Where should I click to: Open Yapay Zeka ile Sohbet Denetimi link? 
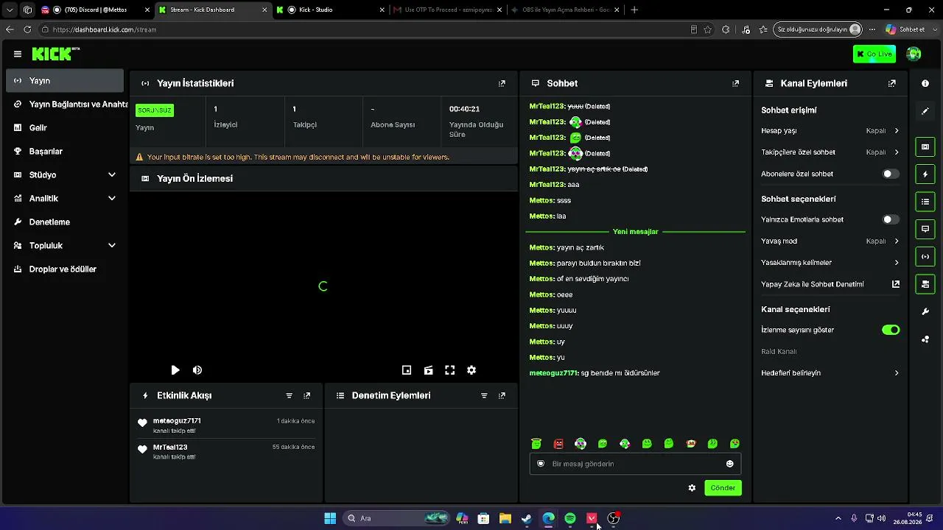(830, 284)
